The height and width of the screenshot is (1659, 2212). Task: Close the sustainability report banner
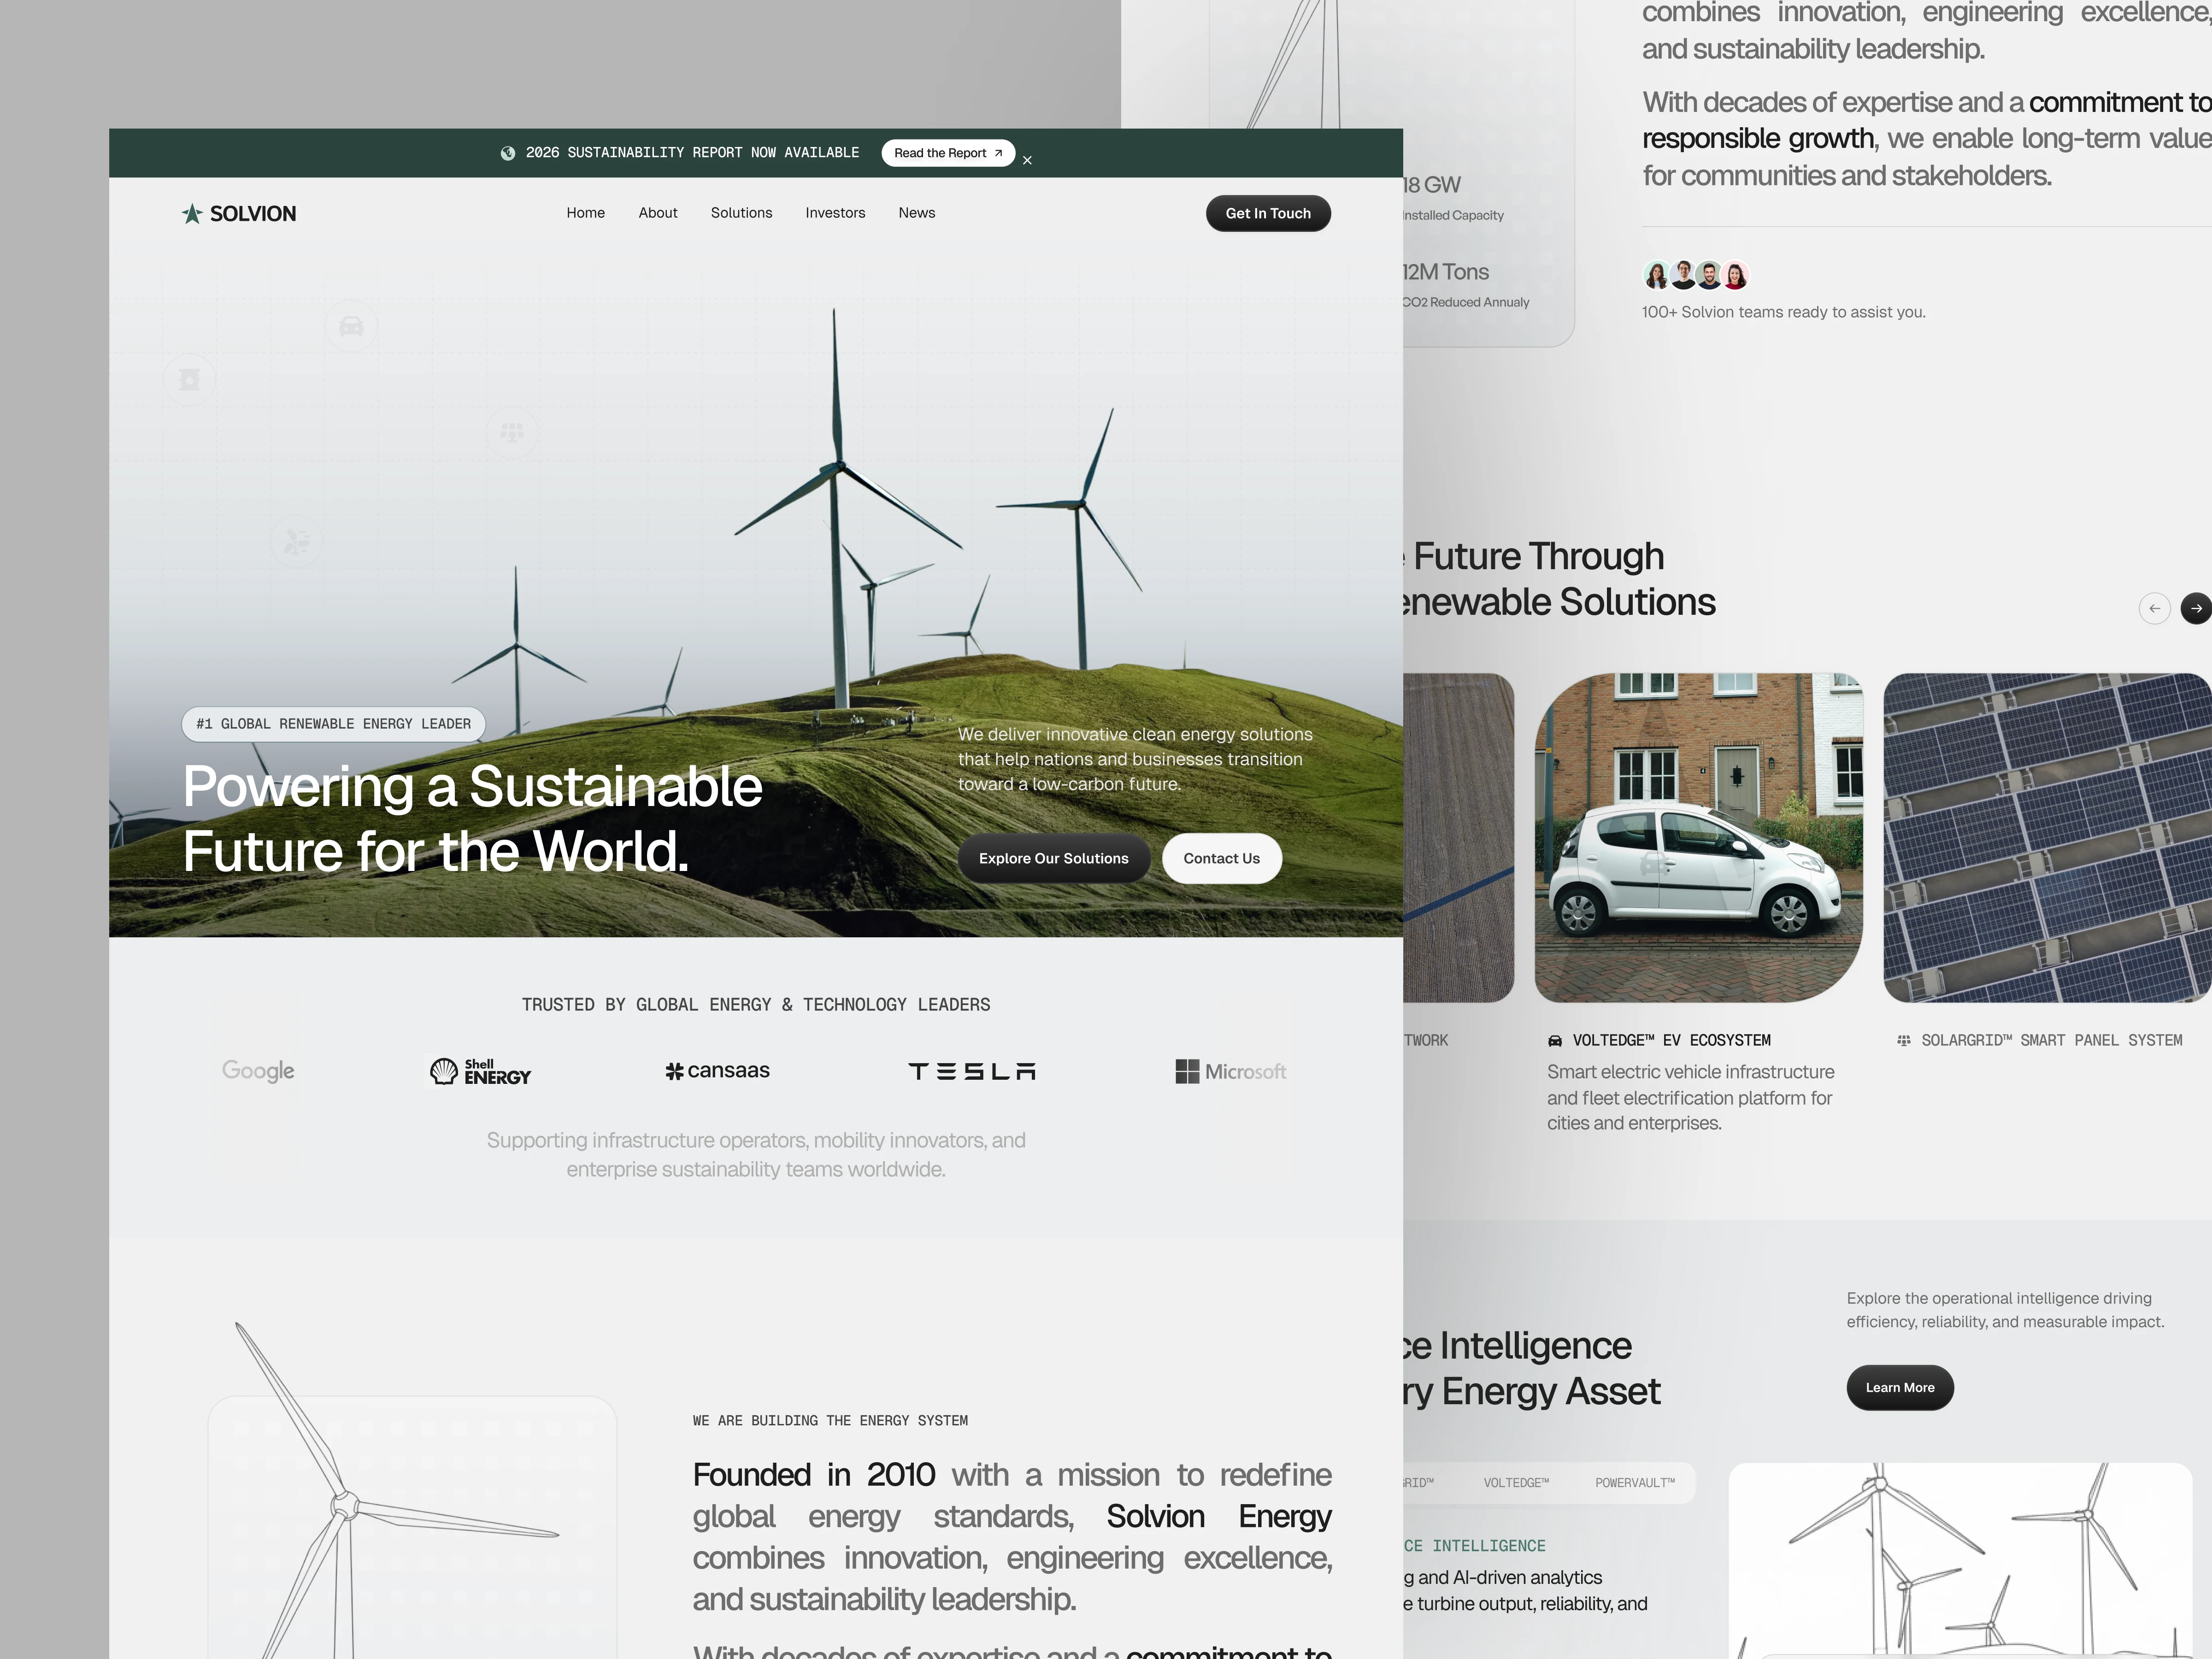(1027, 160)
